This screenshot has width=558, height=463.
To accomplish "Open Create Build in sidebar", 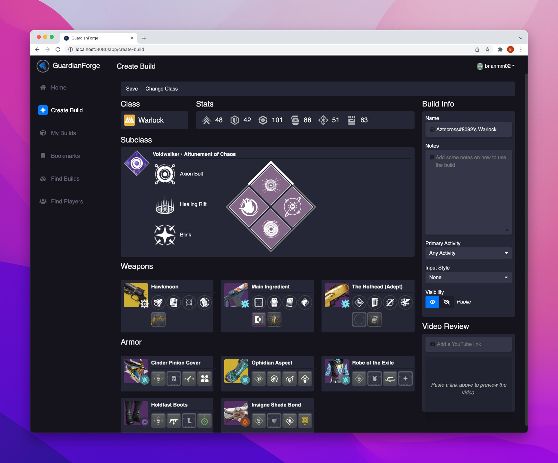I will (61, 110).
